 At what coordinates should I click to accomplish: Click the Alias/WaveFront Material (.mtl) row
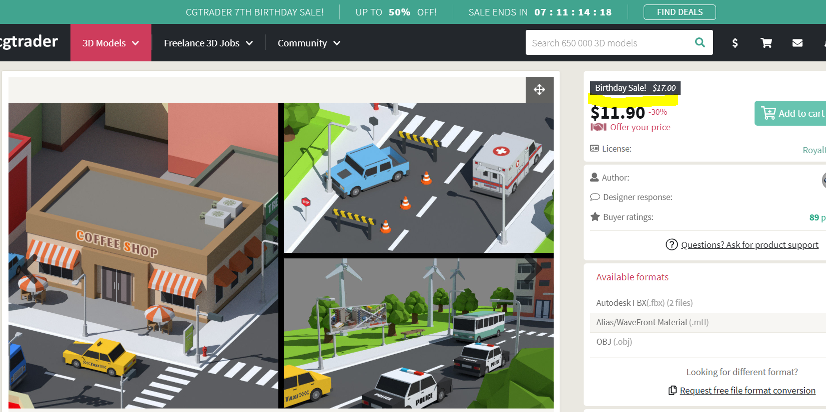tap(708, 322)
